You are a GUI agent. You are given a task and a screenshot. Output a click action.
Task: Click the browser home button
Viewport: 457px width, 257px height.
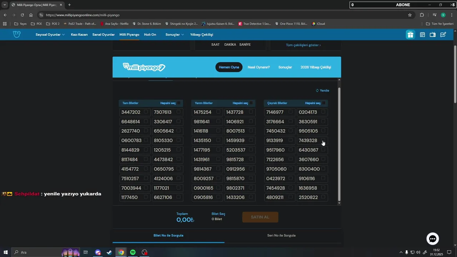pos(31,15)
